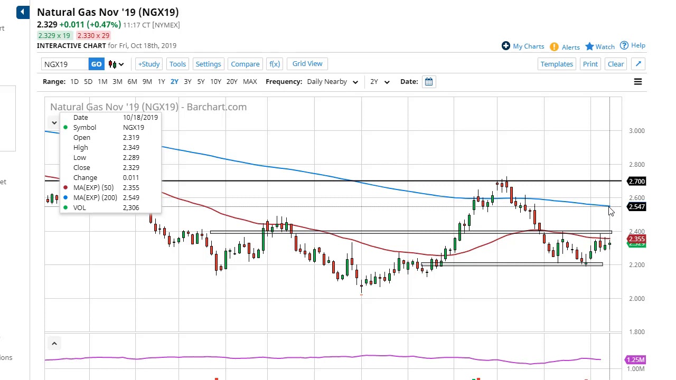Viewport: 676px width, 380px height.
Task: Click the ask price 2.330 x 29
Action: click(x=93, y=35)
